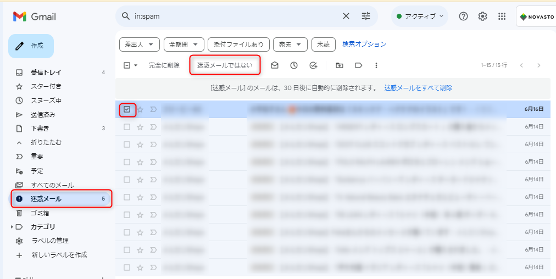The height and width of the screenshot is (279, 556).
Task: Expand the カテゴリ section
Action: tap(13, 227)
